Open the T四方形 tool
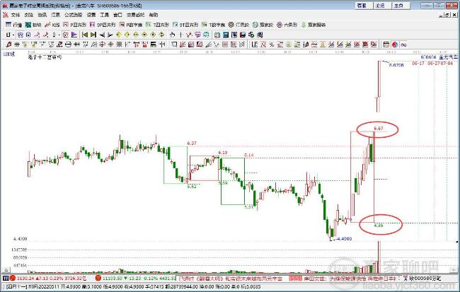The height and width of the screenshot is (292, 460). [158, 25]
